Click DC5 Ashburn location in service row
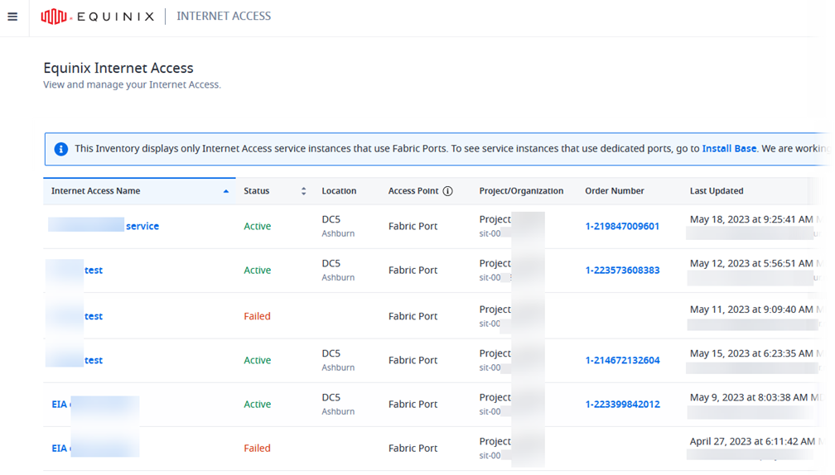 point(338,226)
